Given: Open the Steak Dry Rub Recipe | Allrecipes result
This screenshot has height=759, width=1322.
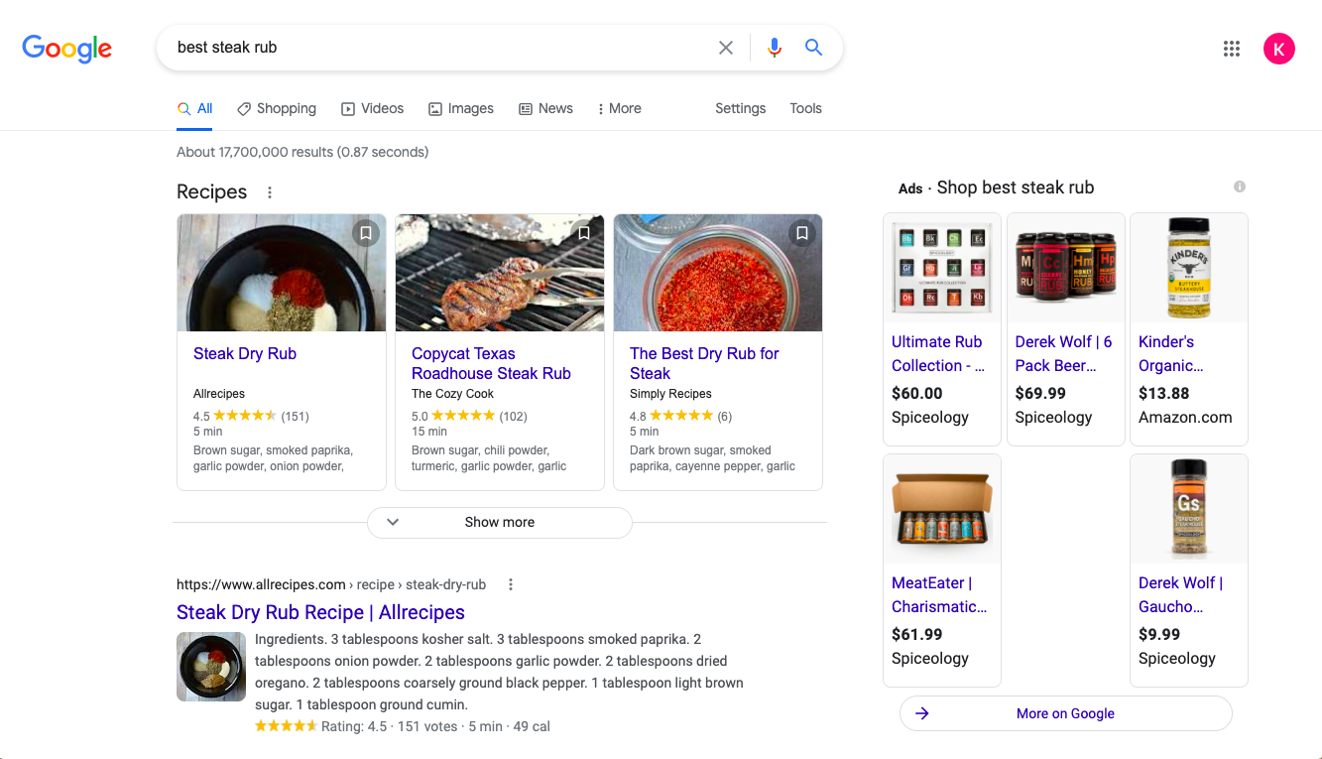Looking at the screenshot, I should pos(320,612).
